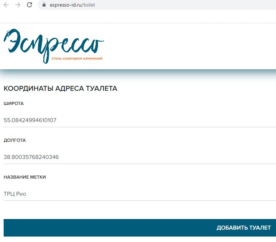Click the browser forward arrow
The image size is (276, 242).
tap(18, 5)
